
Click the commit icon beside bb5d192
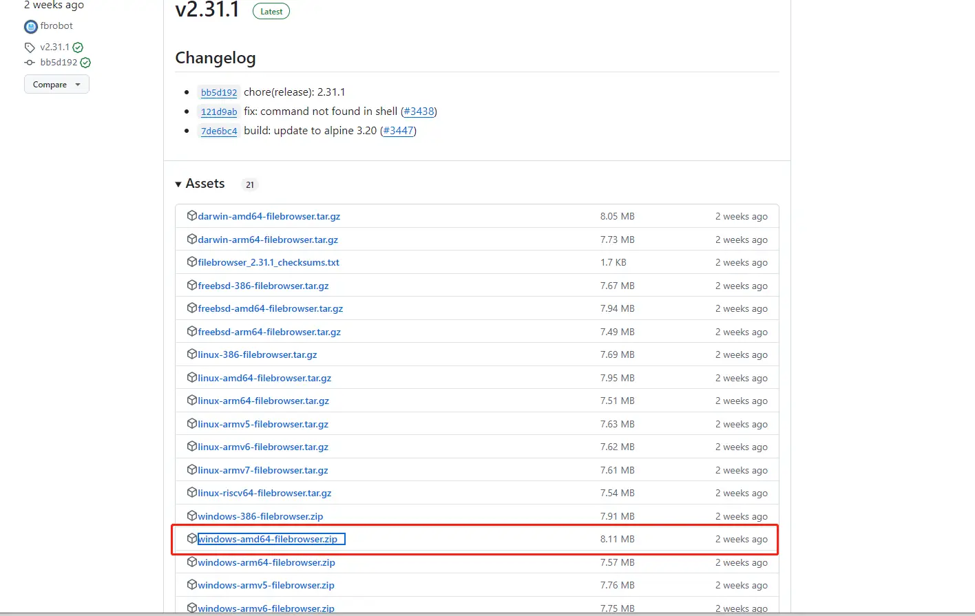coord(28,62)
